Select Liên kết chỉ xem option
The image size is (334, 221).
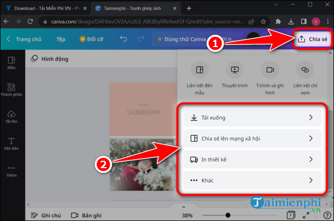coord(305,78)
